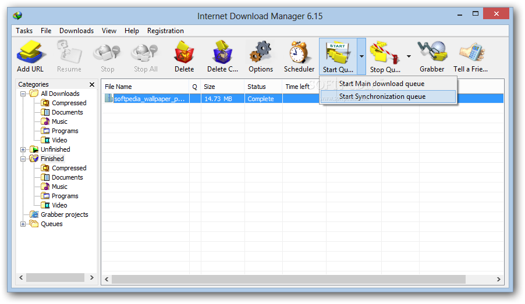Click the Add URL toolbar icon
Screen dimensions: 525x304
30,52
